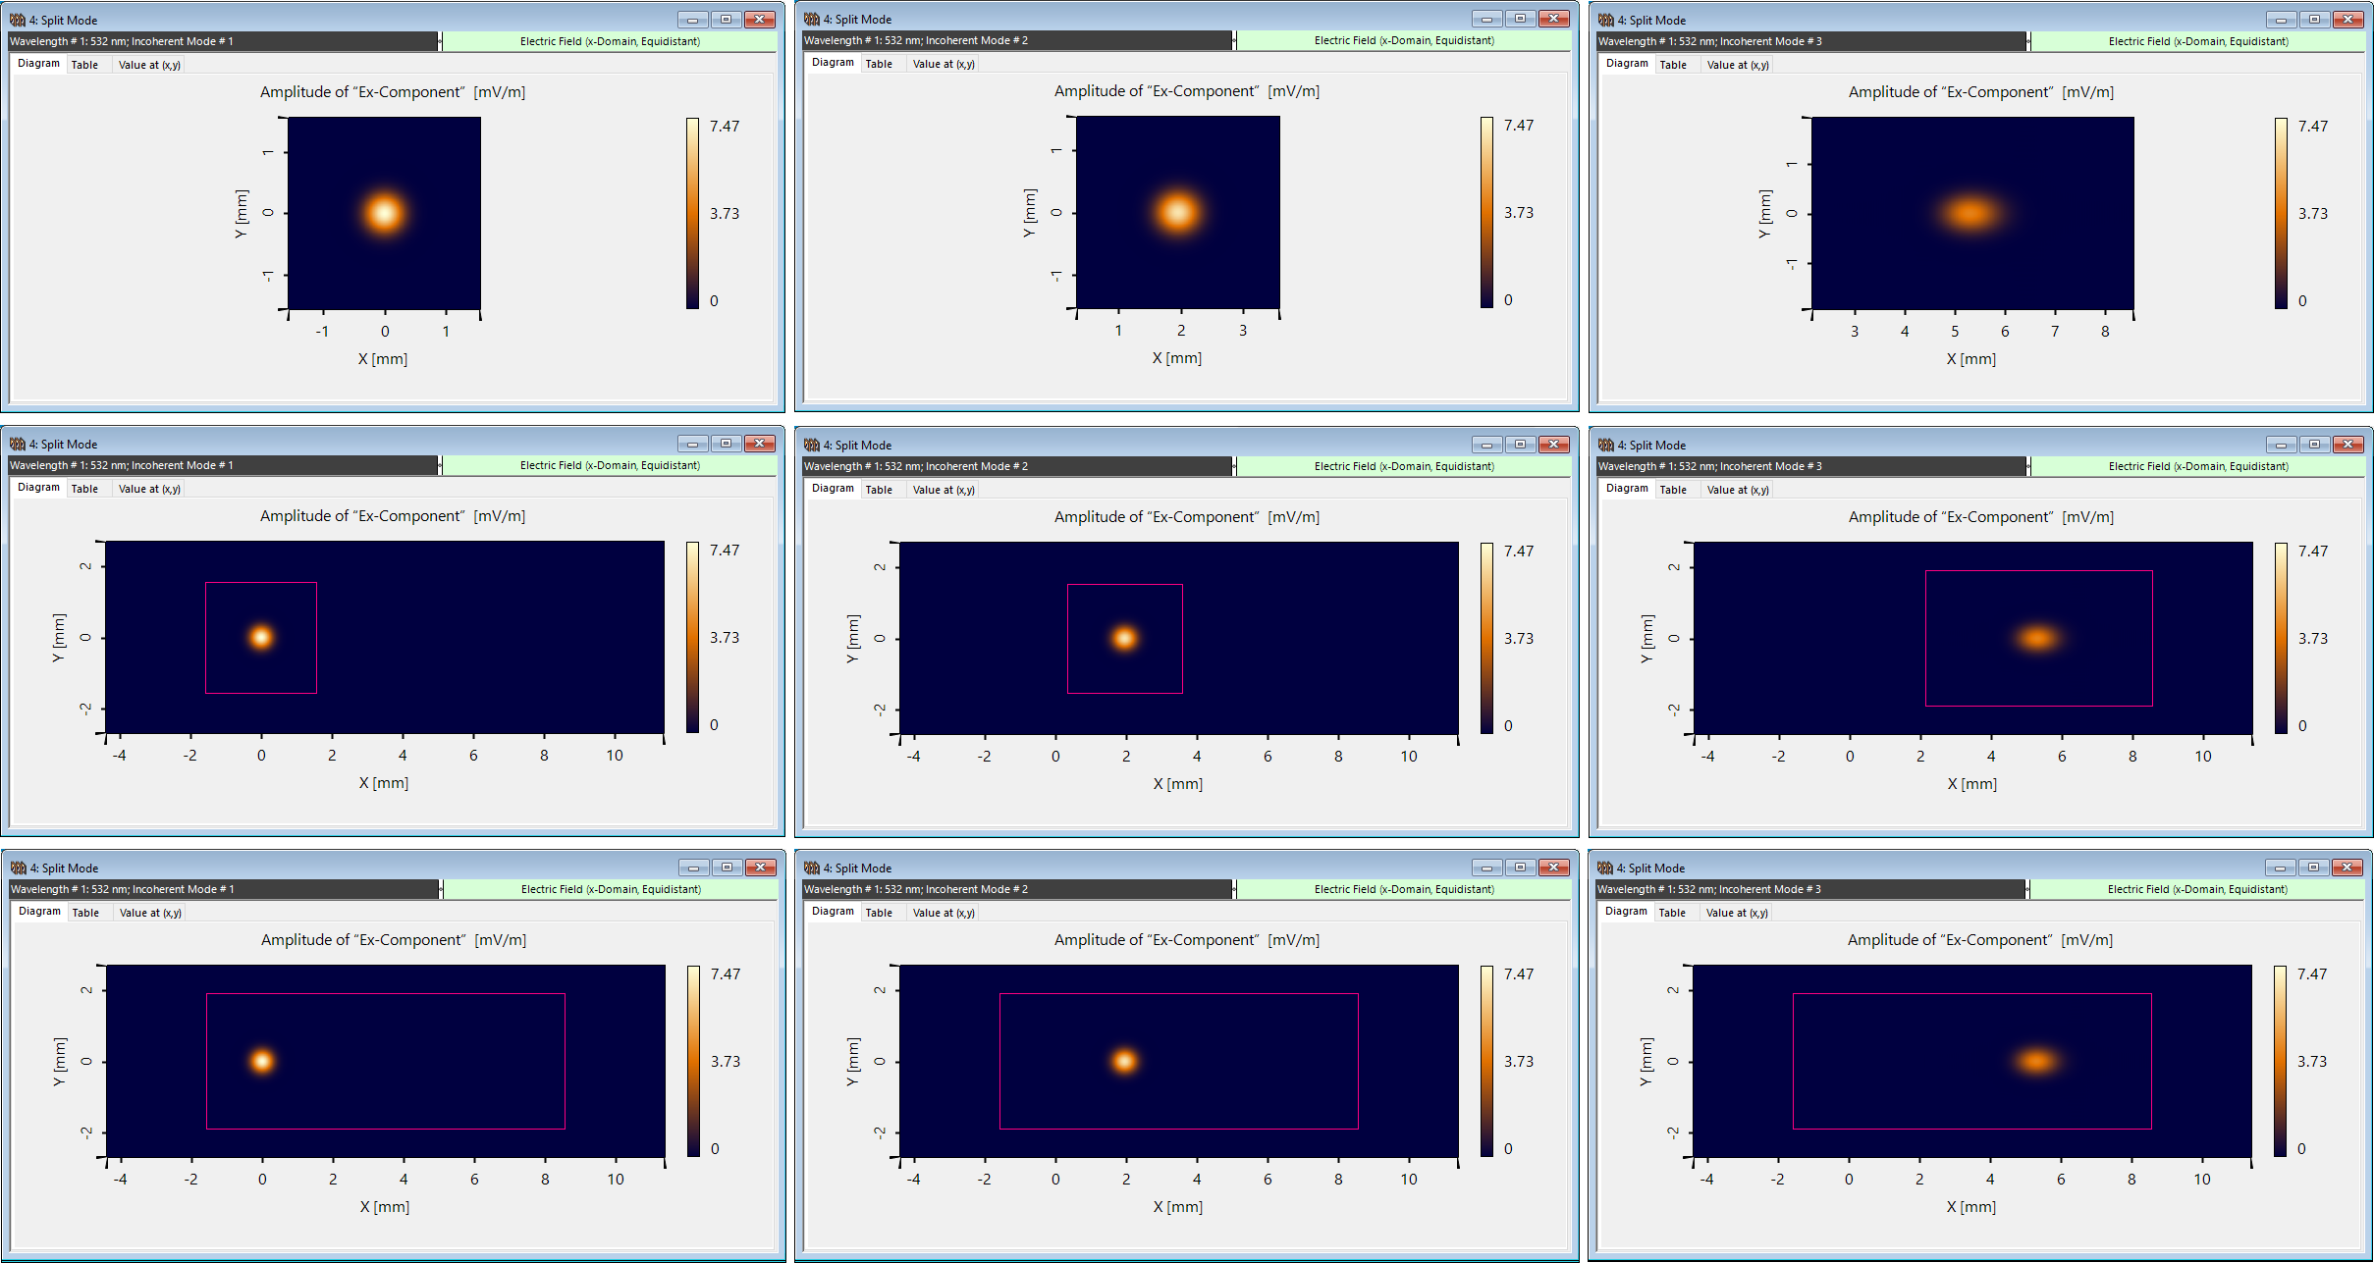Screen dimensions: 2374x1263
Task: Switch to Diagram tab, bottom-row Mode #2 window
Action: point(833,912)
